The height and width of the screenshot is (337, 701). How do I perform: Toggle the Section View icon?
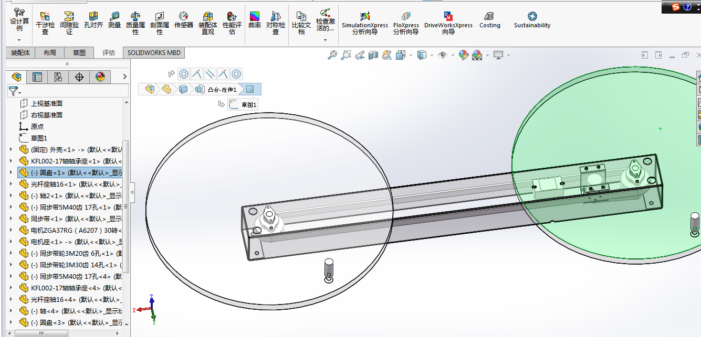373,55
